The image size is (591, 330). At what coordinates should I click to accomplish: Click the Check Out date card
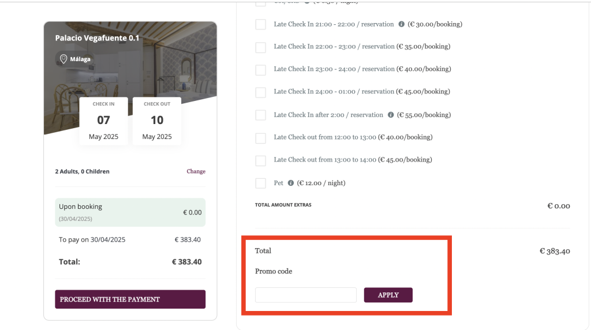pos(157,121)
